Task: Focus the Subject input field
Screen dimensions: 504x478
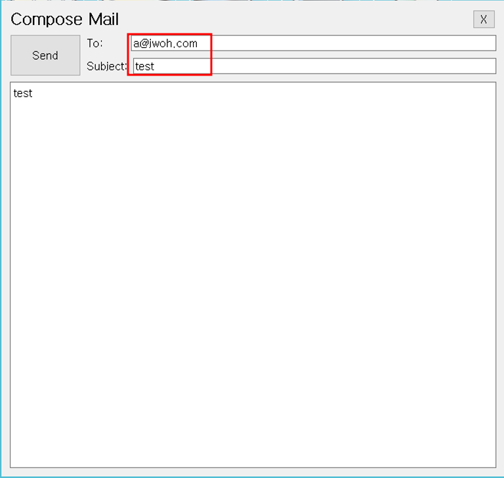Action: (314, 66)
